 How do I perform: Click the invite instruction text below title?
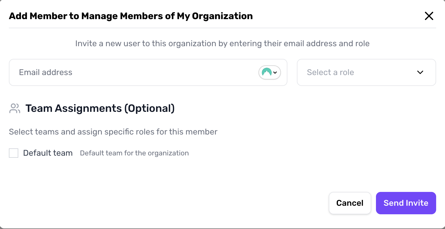click(x=222, y=44)
